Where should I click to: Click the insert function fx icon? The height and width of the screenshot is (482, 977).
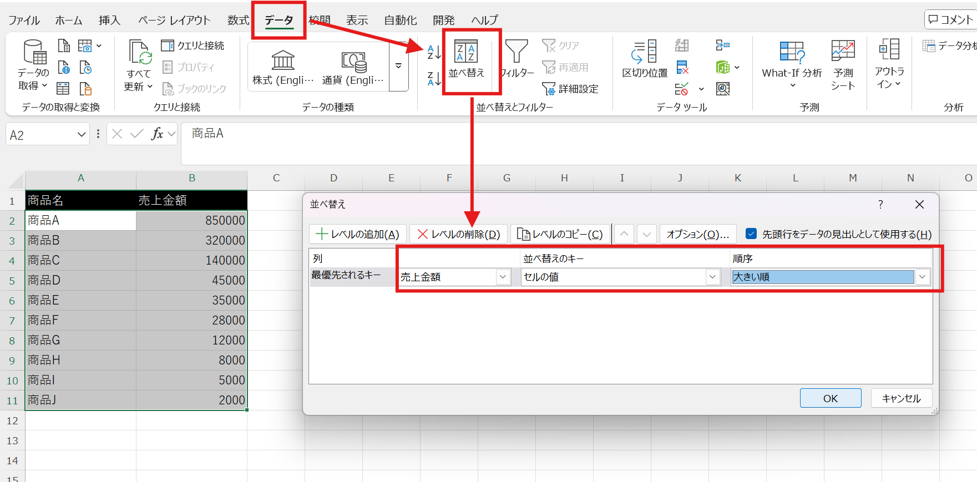pos(157,134)
